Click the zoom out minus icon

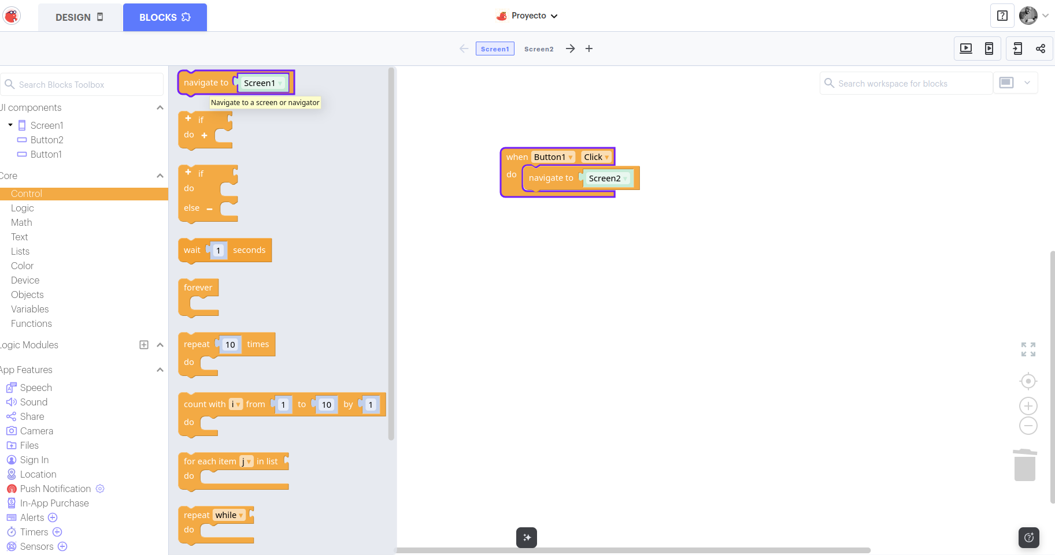point(1028,426)
